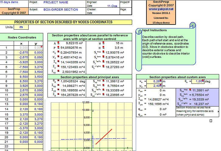221x151 pixels.
Task: Click the Ixy value 2,5031962 m^4
Action: point(74,72)
